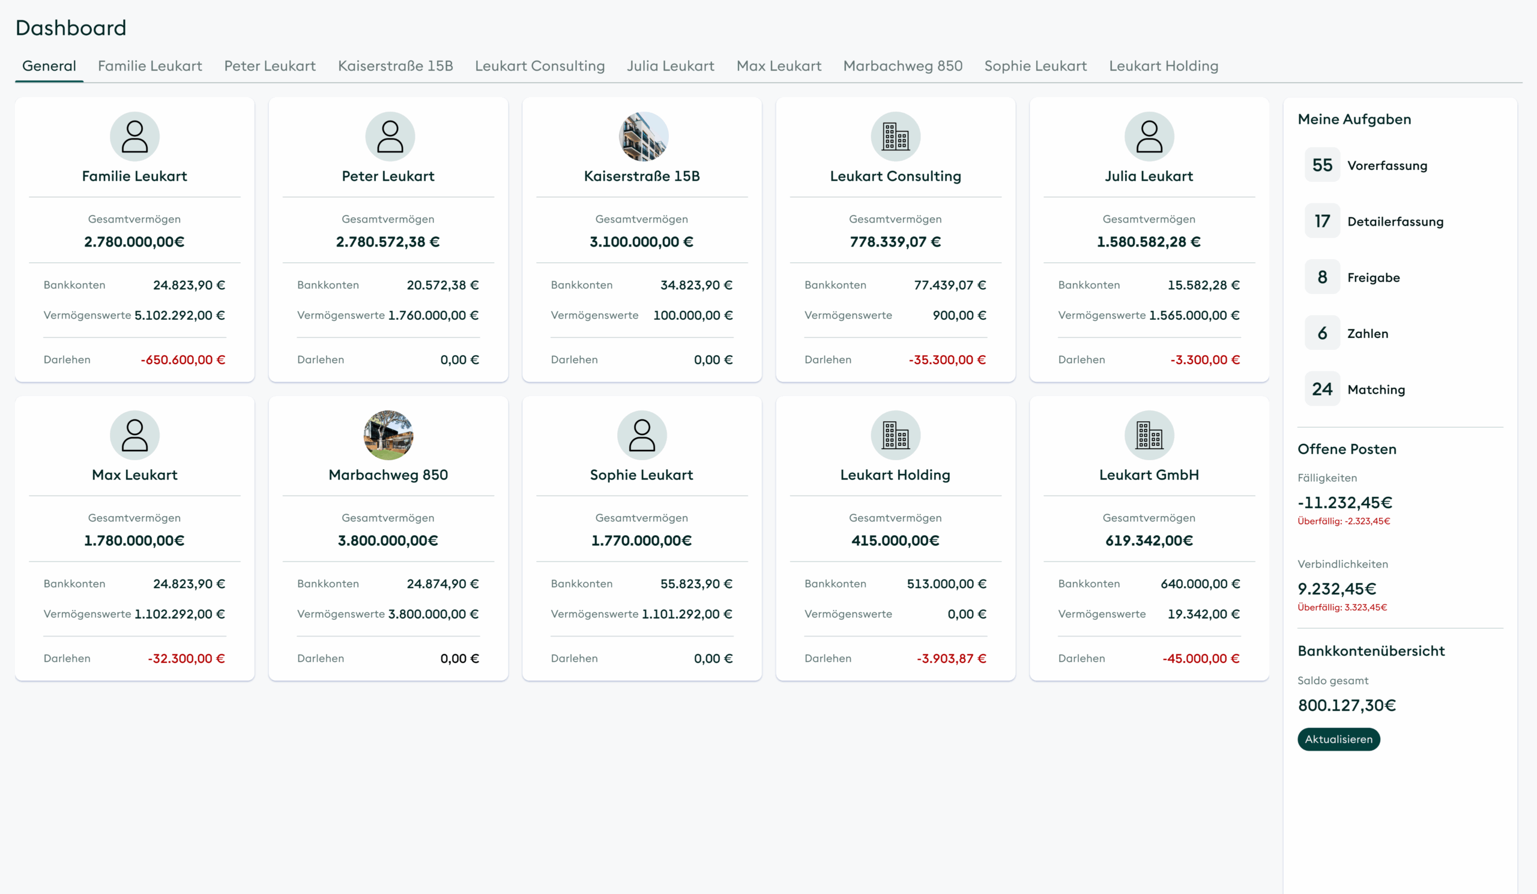Click the Freigabe count badge showing 8

[x=1321, y=277]
